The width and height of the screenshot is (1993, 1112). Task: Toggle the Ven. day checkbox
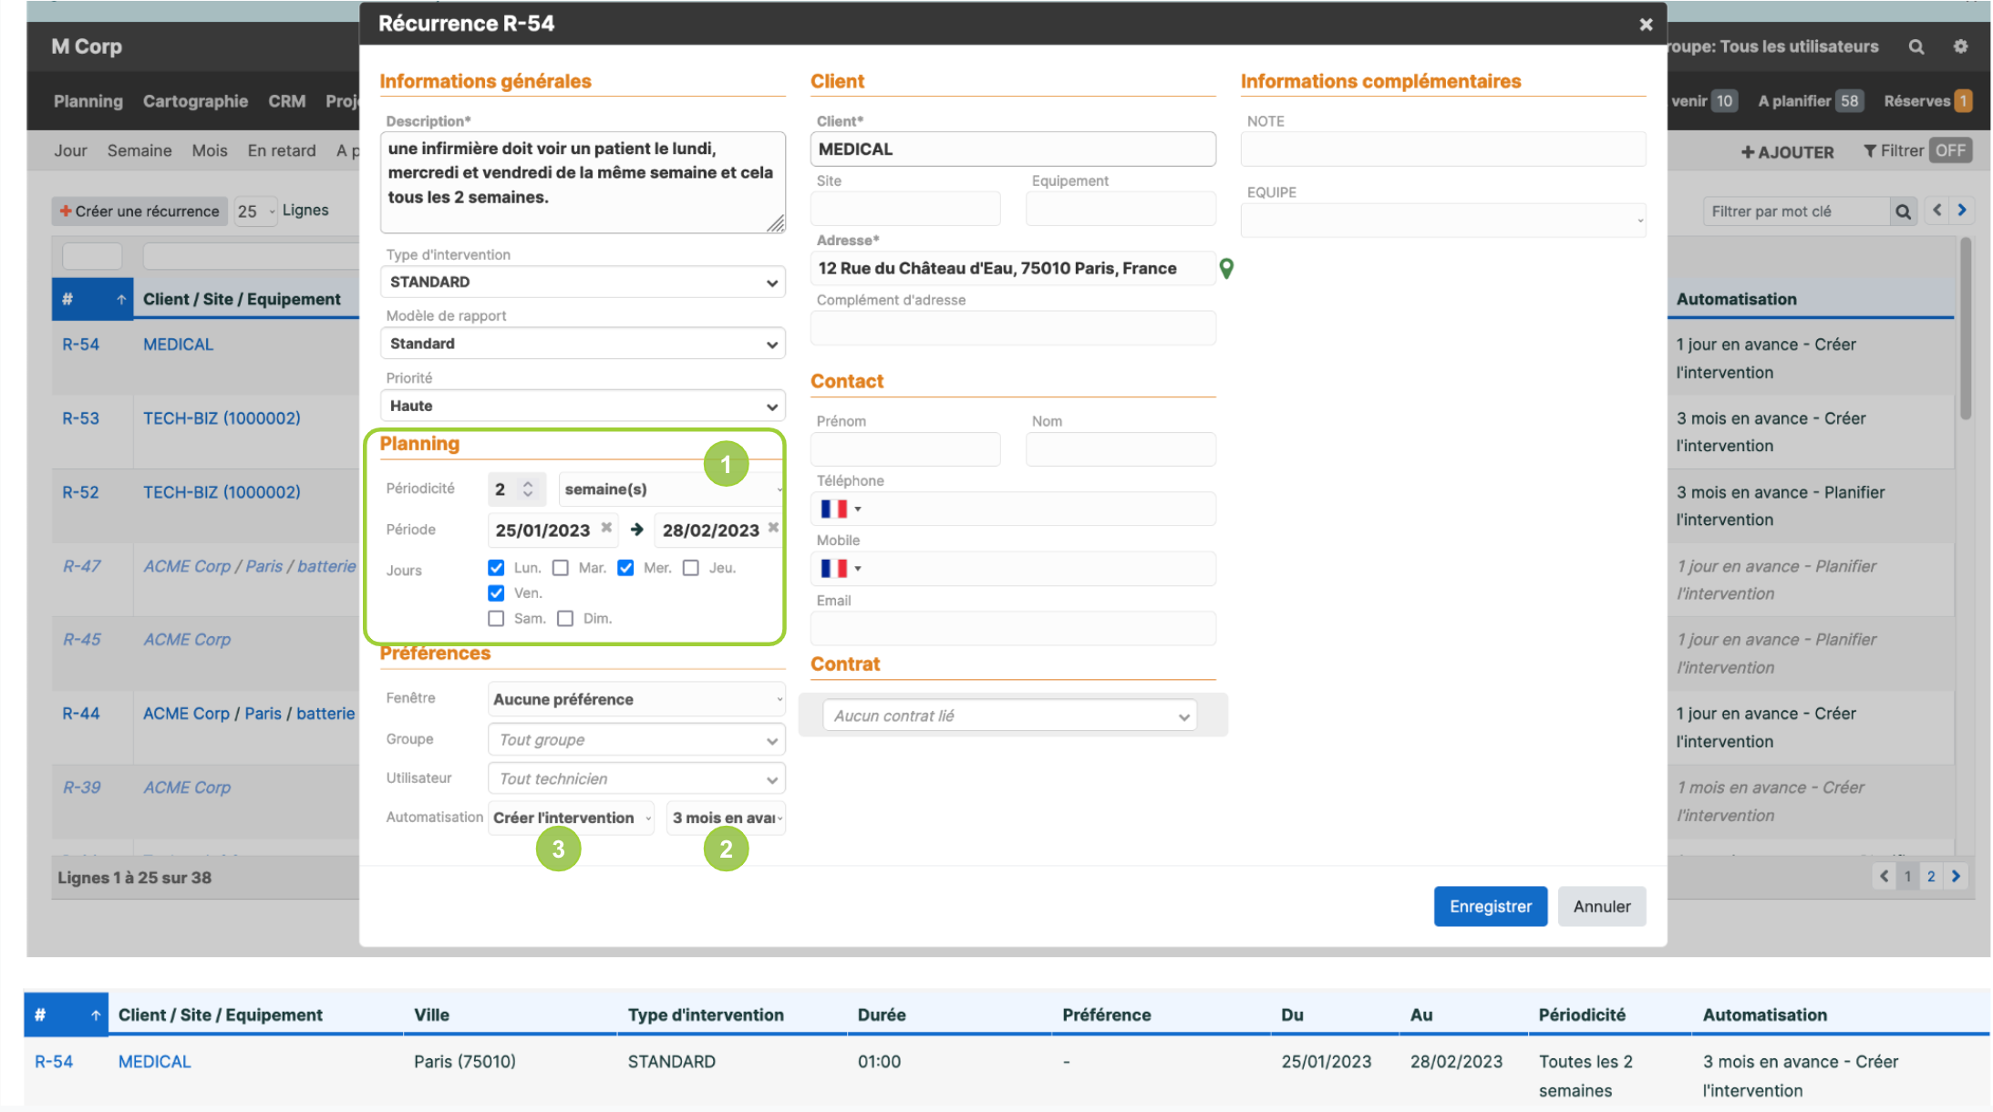(x=496, y=593)
